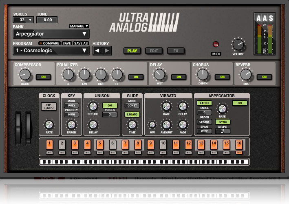289x204 pixels.
Task: Disable the Chorus ON button
Action: click(222, 77)
